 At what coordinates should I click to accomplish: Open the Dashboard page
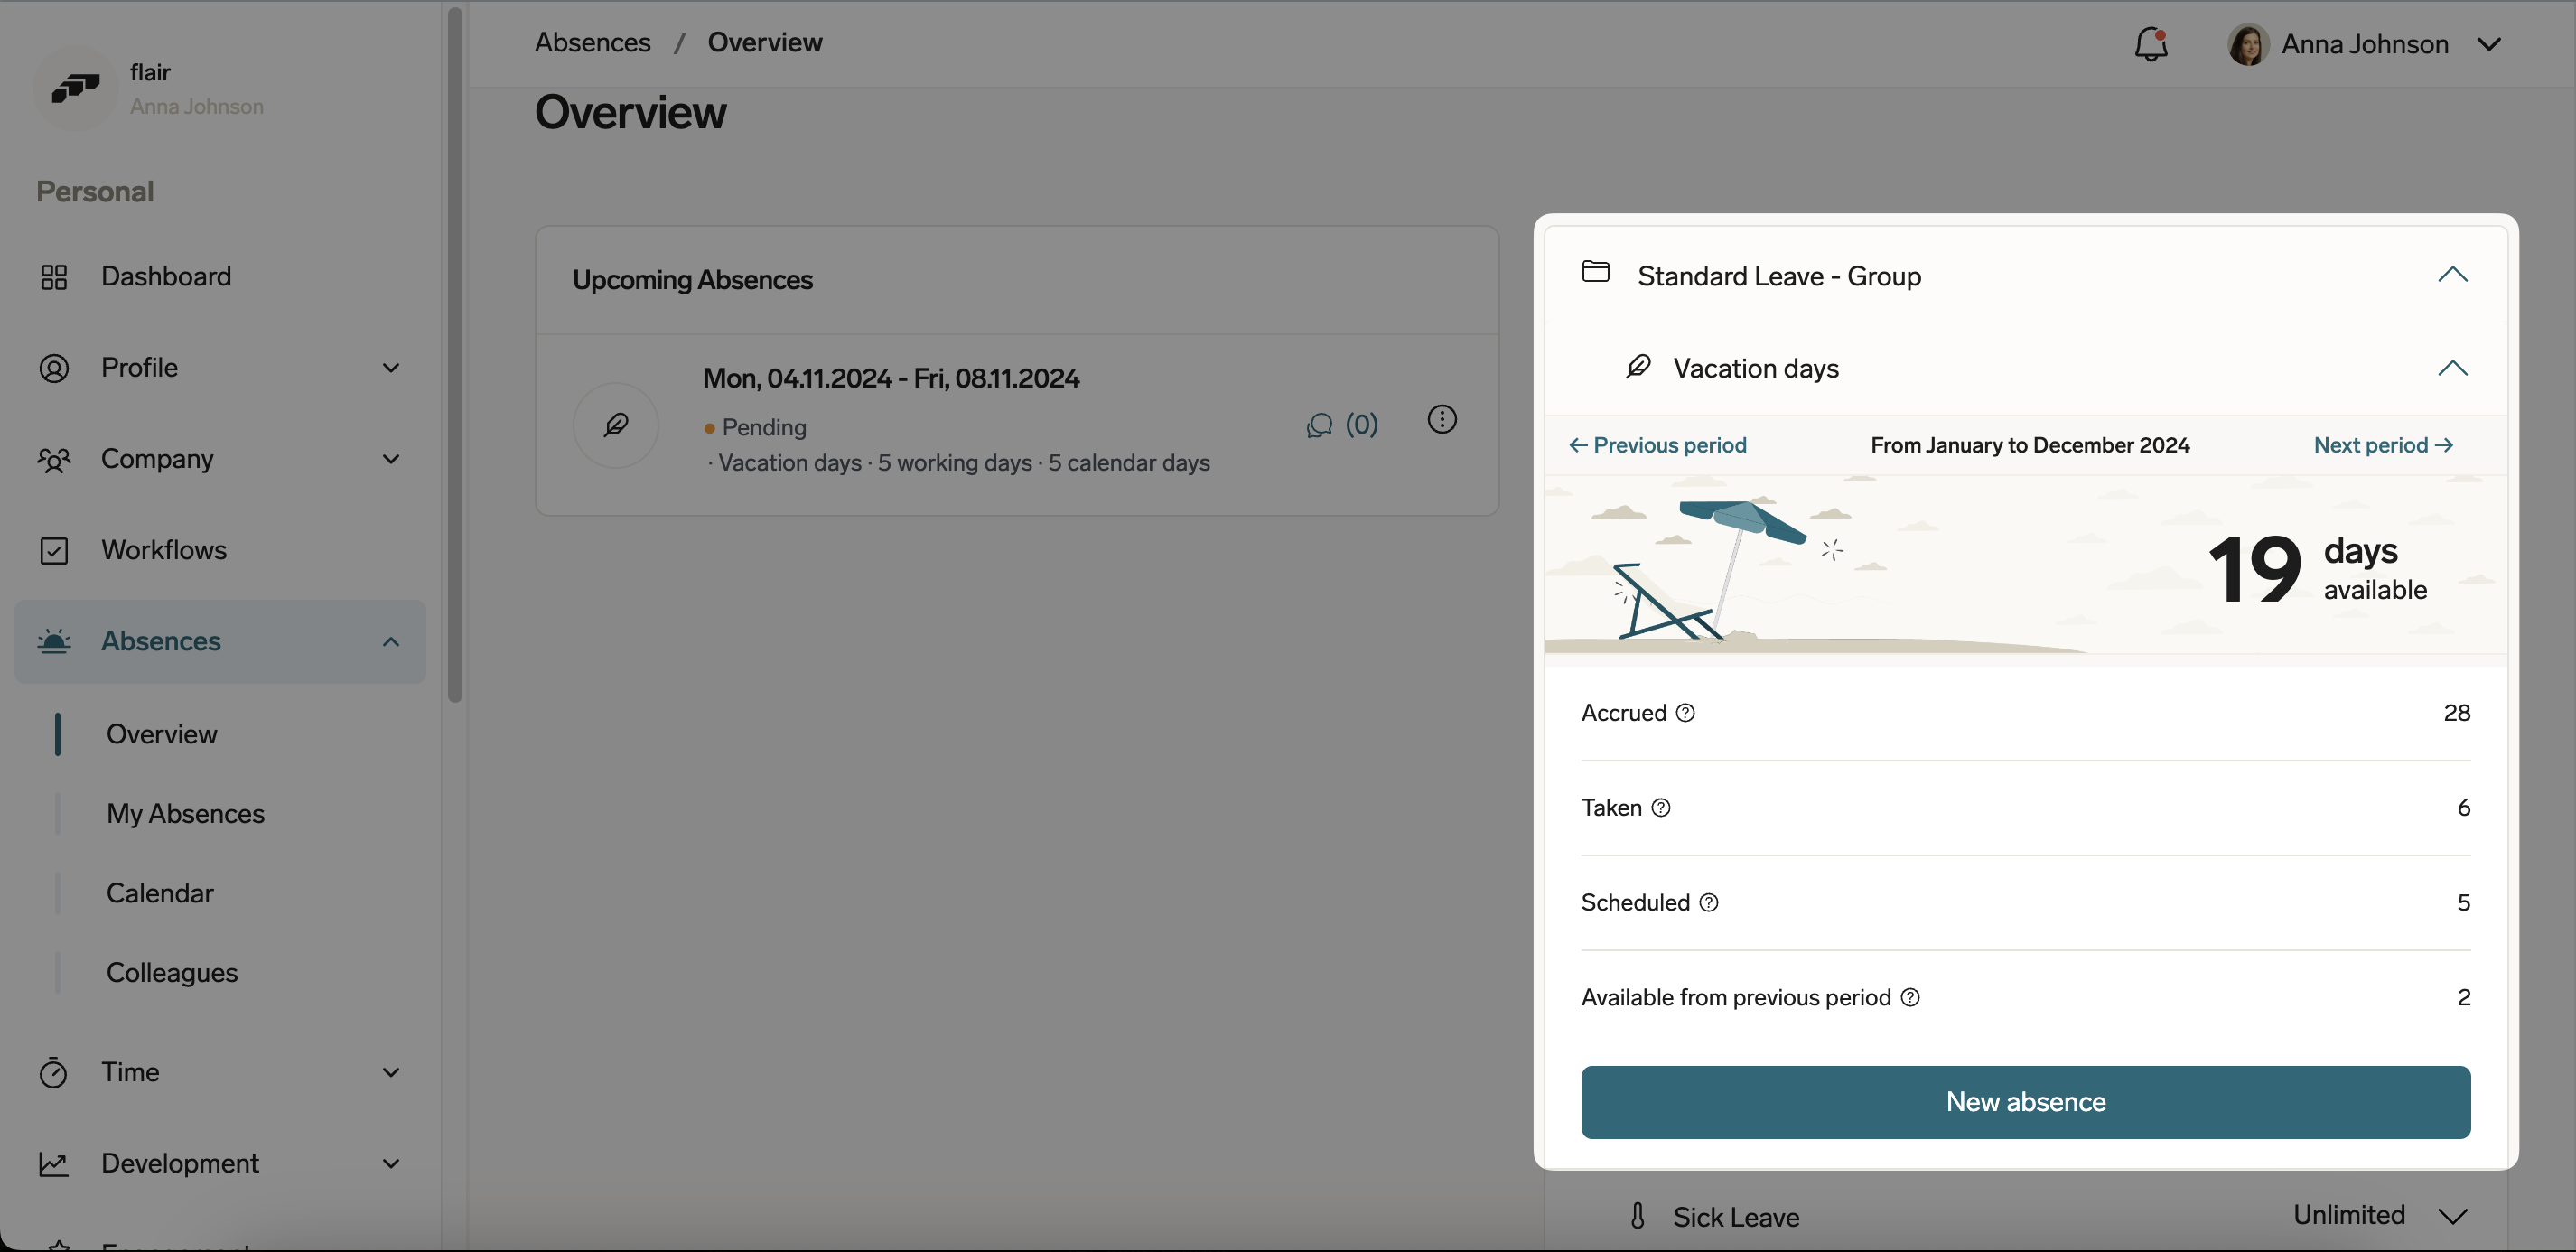click(x=165, y=276)
